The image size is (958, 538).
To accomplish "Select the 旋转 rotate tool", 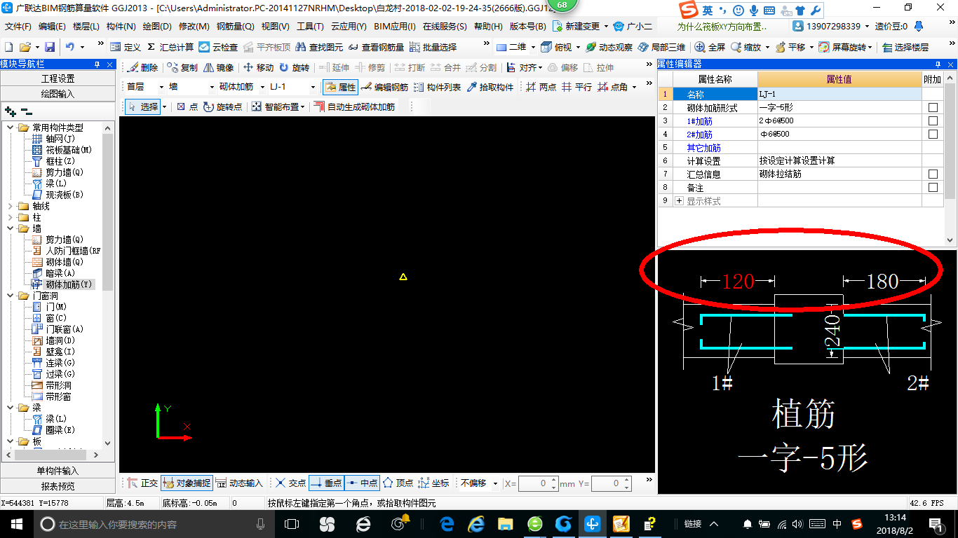I will [294, 68].
